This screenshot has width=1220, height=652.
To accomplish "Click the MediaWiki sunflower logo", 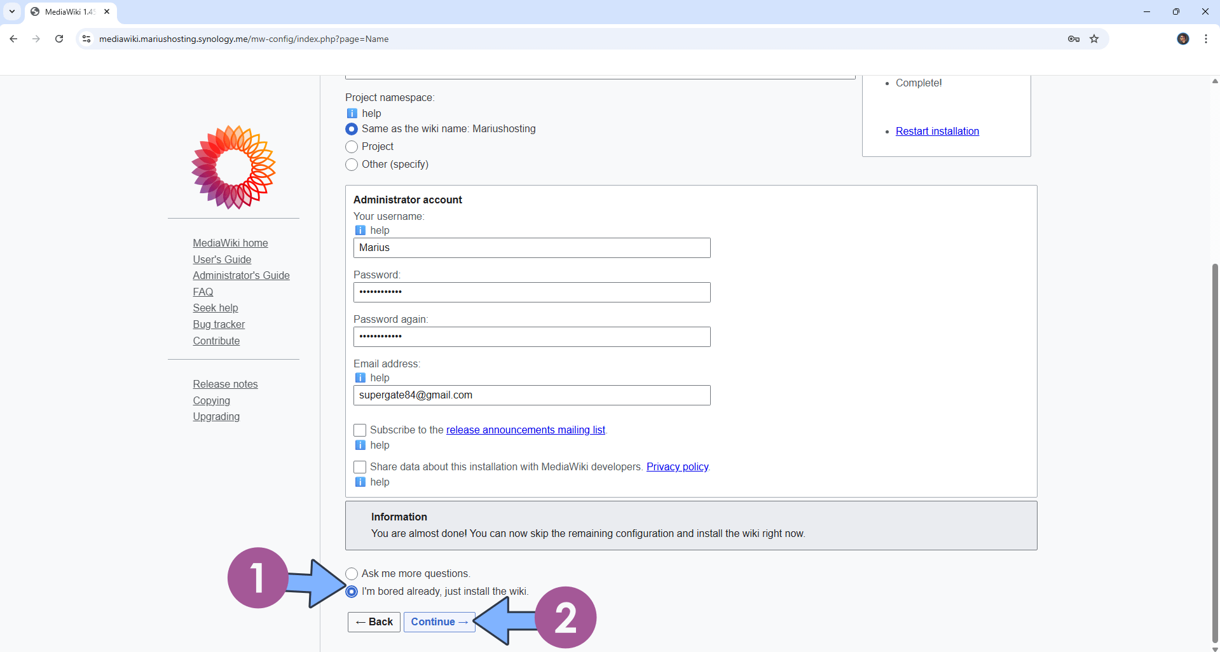I will point(233,166).
